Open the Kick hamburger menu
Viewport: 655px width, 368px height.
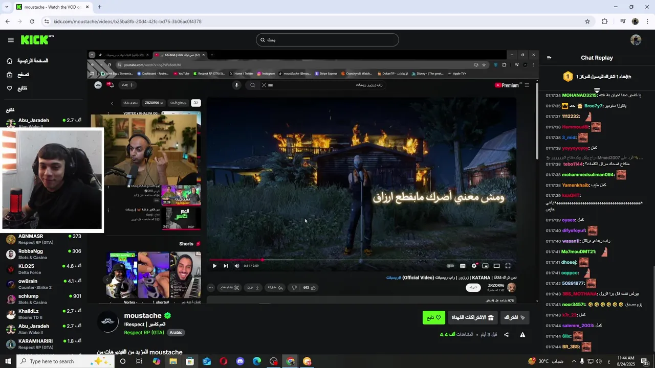tap(11, 40)
